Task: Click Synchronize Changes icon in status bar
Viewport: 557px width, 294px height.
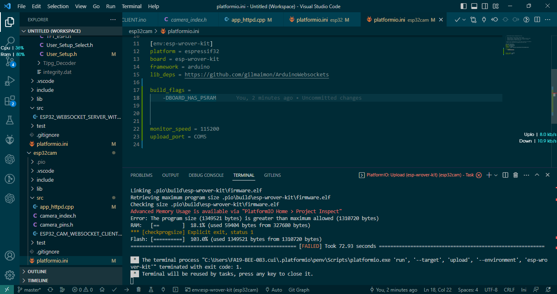Action: (x=50, y=290)
